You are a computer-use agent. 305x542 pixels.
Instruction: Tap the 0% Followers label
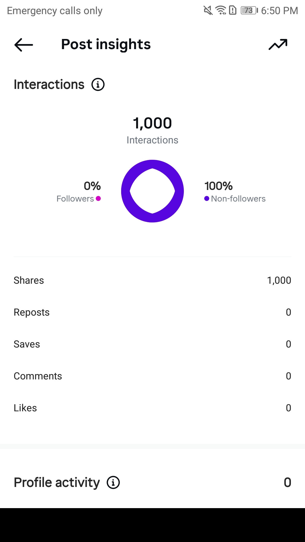point(79,192)
